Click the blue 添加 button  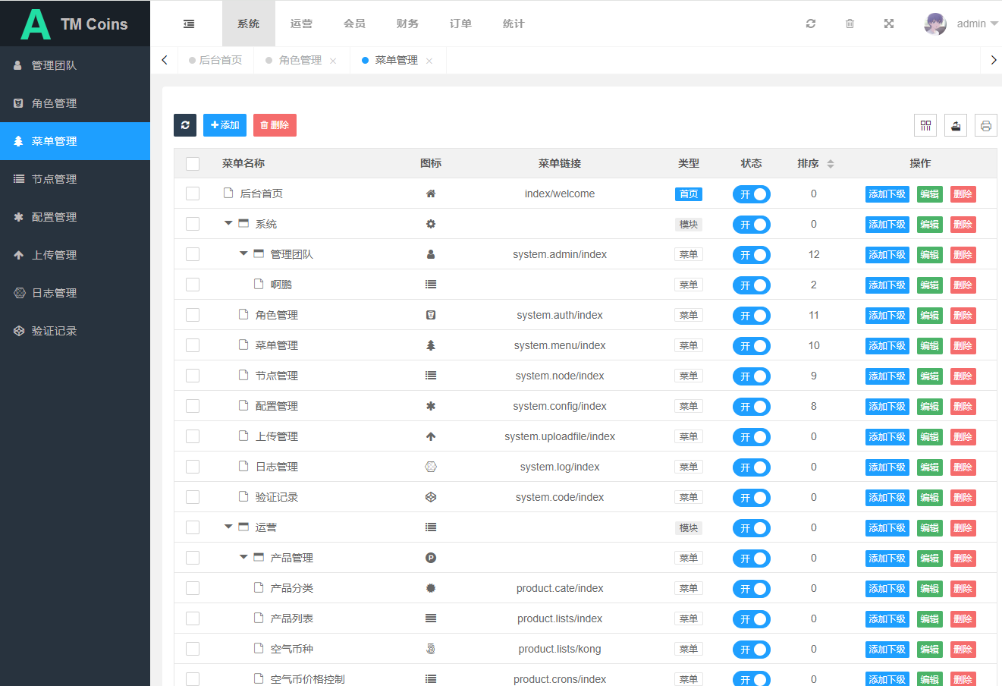pyautogui.click(x=225, y=125)
